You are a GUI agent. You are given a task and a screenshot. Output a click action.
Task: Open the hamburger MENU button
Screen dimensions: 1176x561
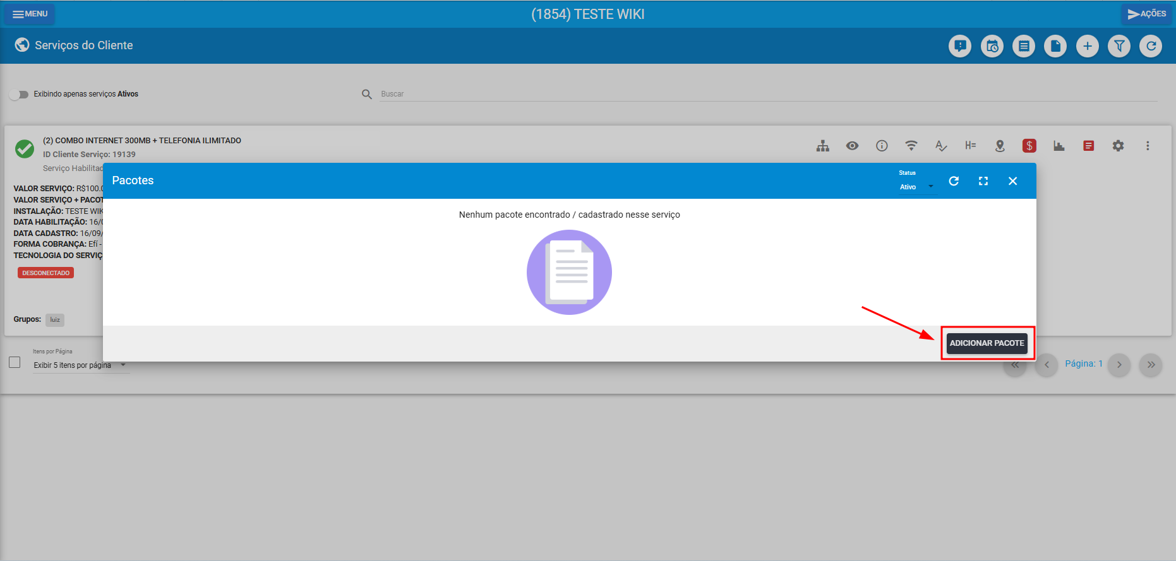point(30,14)
